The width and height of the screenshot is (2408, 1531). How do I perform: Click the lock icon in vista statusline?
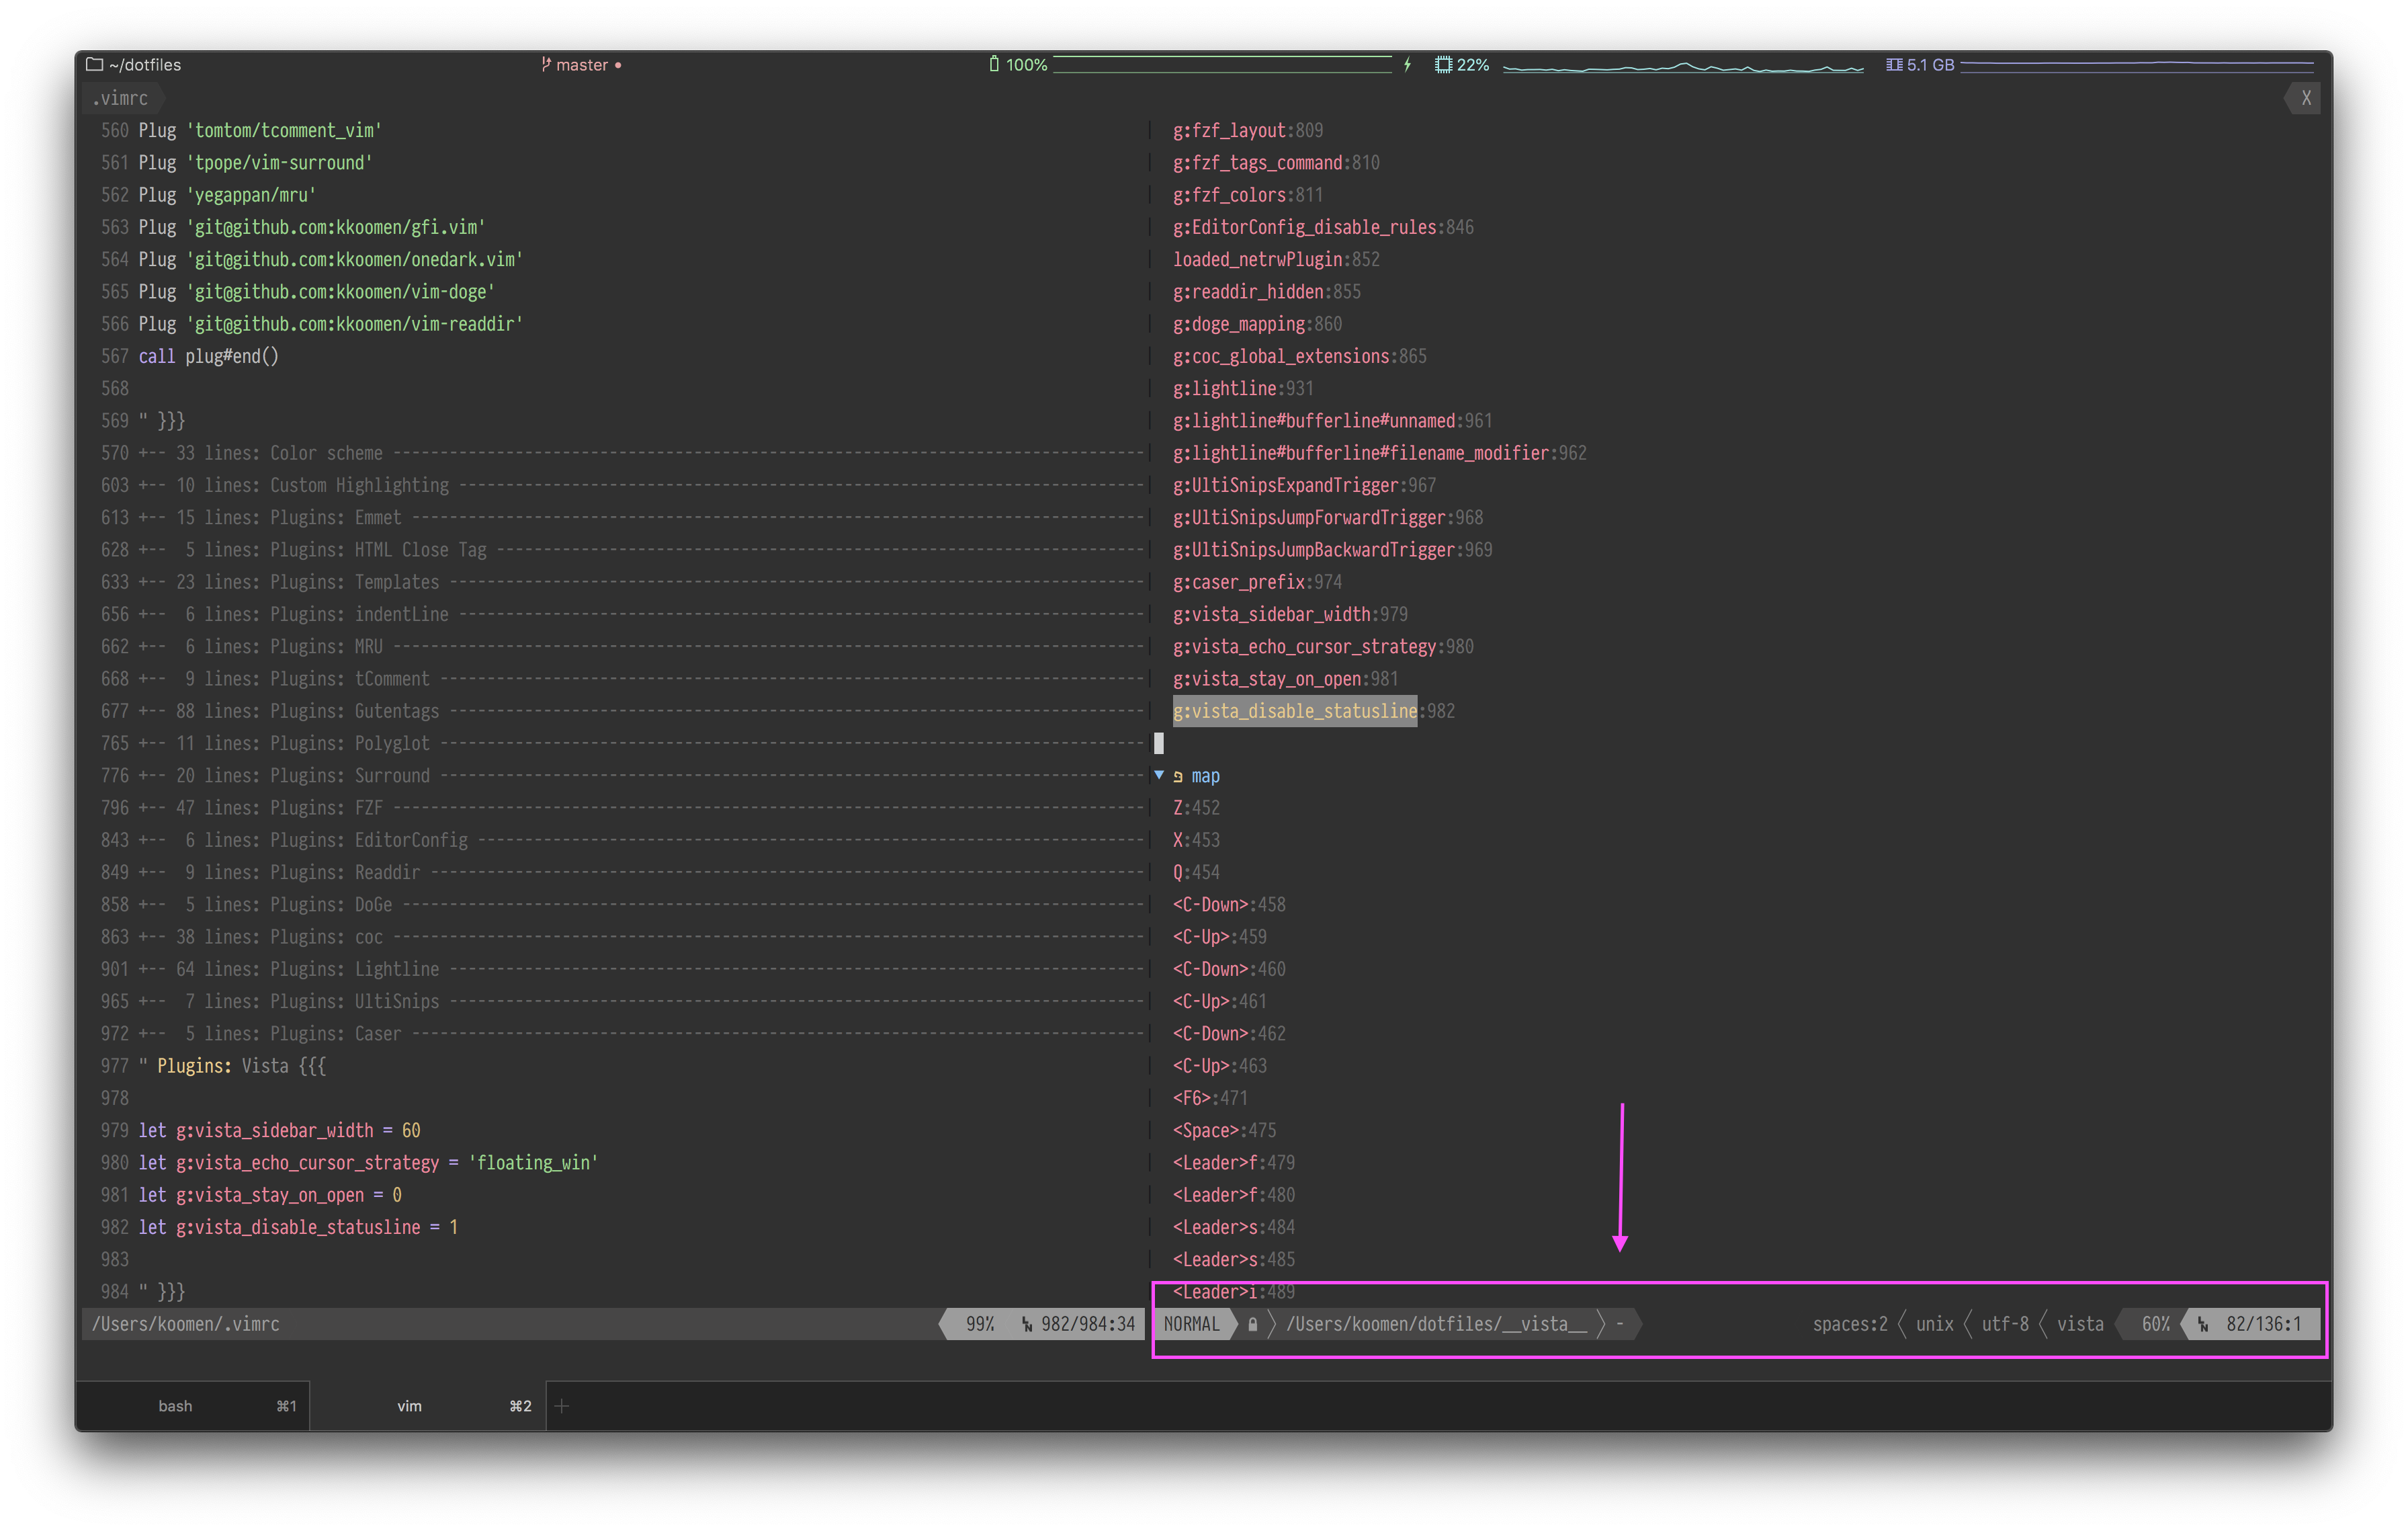coord(1253,1324)
